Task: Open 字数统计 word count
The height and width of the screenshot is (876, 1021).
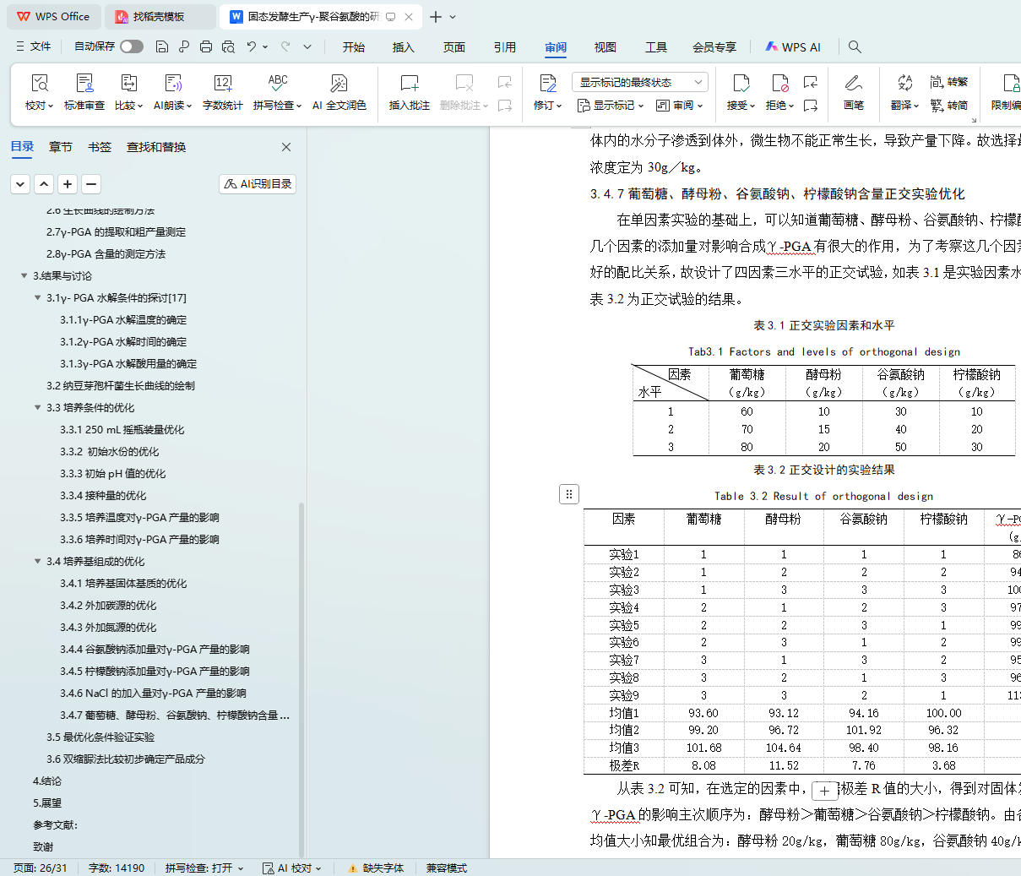Action: [223, 91]
